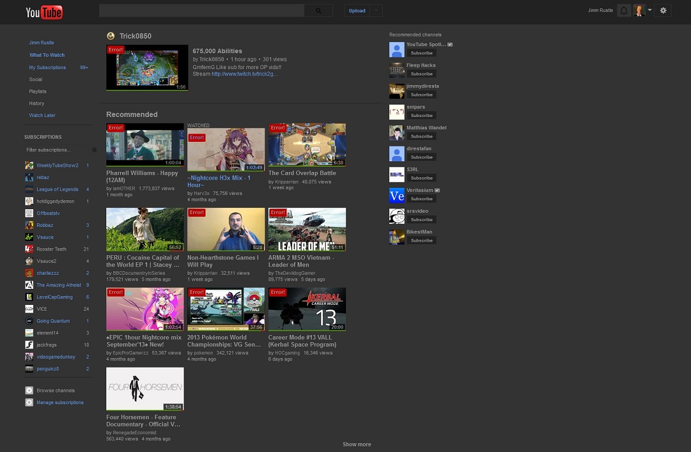Click the Manage subscriptions gear icon
Screen dimensions: 691x452
point(29,402)
